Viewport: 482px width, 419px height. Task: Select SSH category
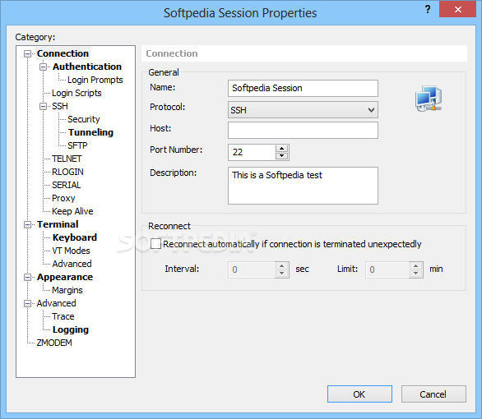pos(60,106)
